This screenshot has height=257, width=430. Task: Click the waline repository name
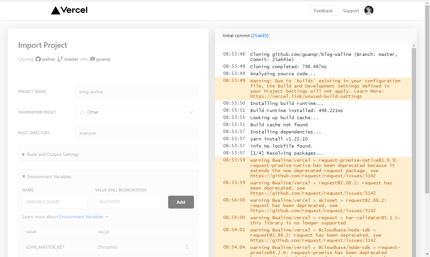(x=48, y=59)
